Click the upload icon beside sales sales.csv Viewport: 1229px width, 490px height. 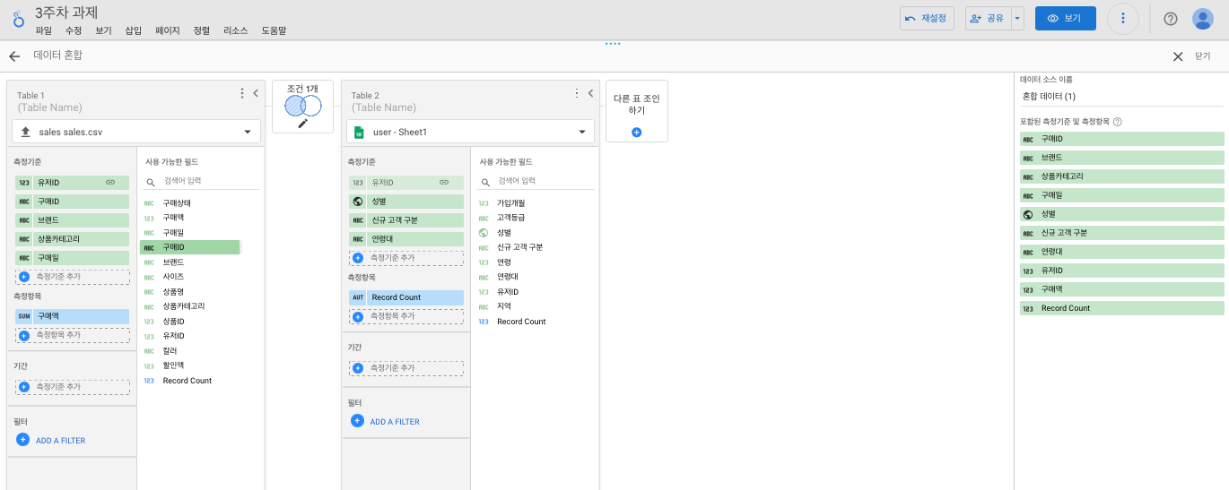(25, 132)
